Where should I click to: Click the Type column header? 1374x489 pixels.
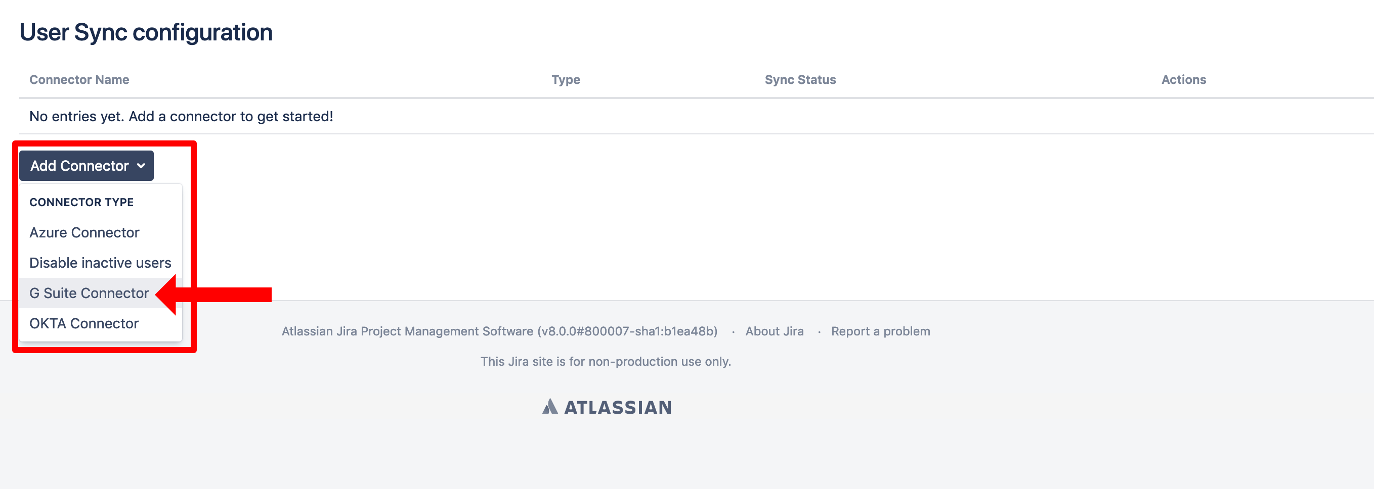[x=566, y=80]
